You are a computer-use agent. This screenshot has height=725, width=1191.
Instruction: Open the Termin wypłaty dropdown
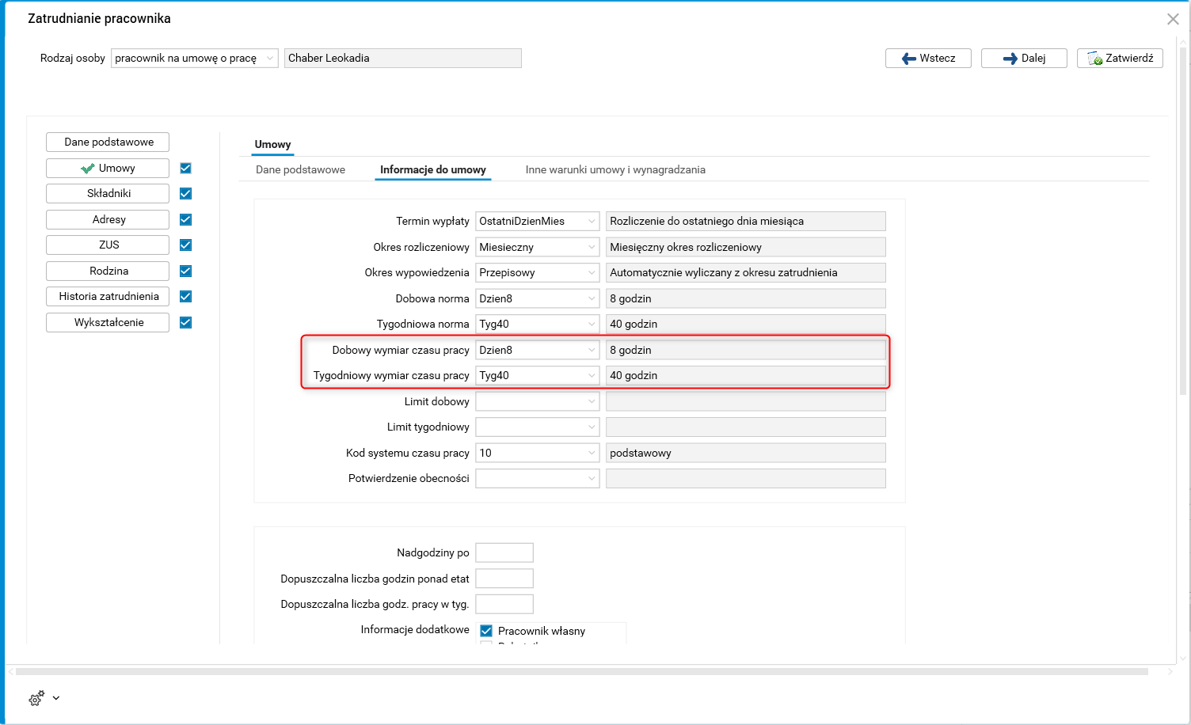tap(591, 222)
